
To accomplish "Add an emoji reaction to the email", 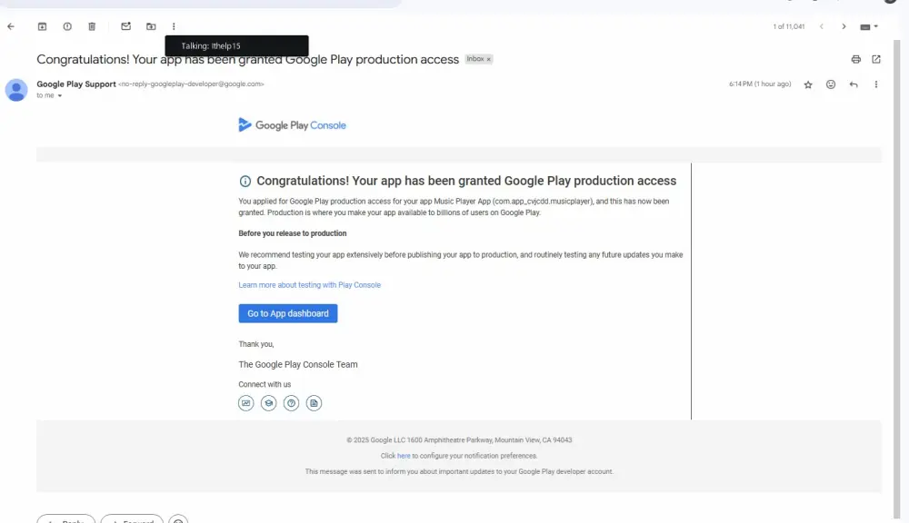I will point(830,84).
